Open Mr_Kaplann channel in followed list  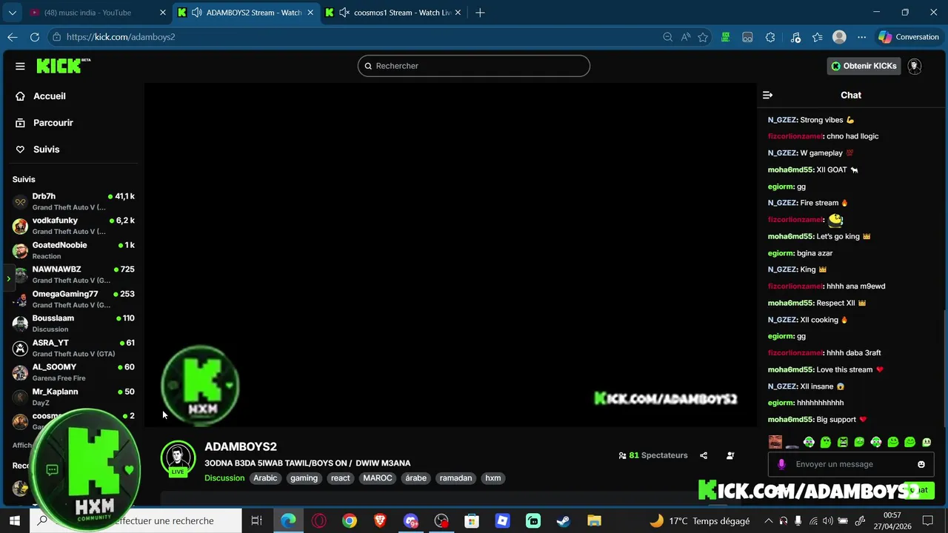[73, 397]
